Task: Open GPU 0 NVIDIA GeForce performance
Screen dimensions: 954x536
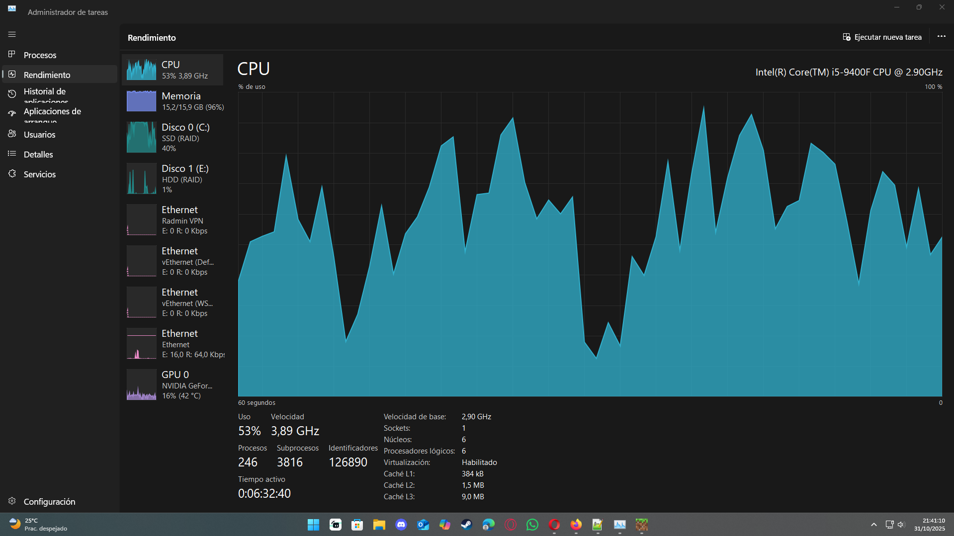Action: pos(173,384)
